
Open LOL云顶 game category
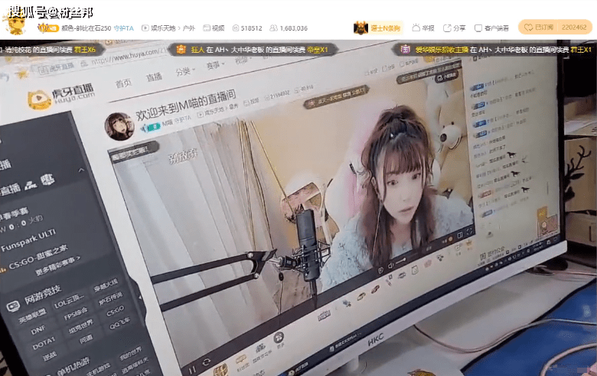[69, 301]
